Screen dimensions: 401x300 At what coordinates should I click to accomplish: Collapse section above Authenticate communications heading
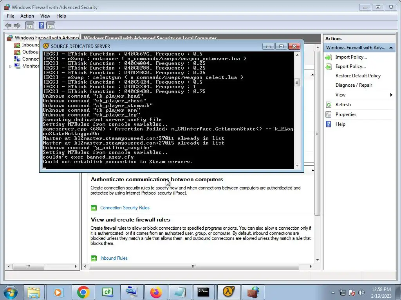point(312,170)
